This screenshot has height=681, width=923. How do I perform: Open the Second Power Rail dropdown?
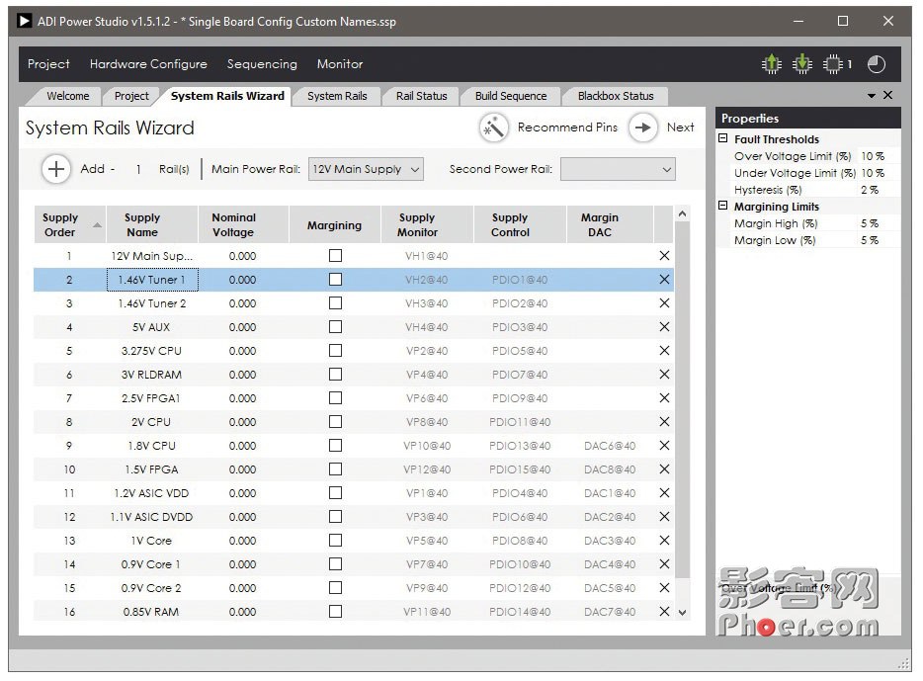[x=618, y=169]
